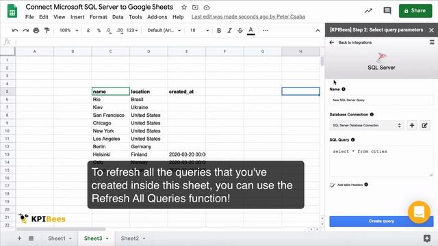Open chat support bubble
438x246 pixels.
coord(419,213)
